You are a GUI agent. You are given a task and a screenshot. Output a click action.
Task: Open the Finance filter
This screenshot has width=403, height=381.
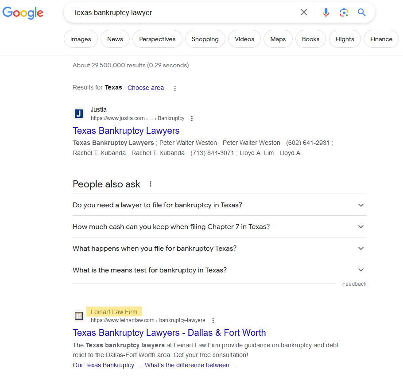coord(381,39)
